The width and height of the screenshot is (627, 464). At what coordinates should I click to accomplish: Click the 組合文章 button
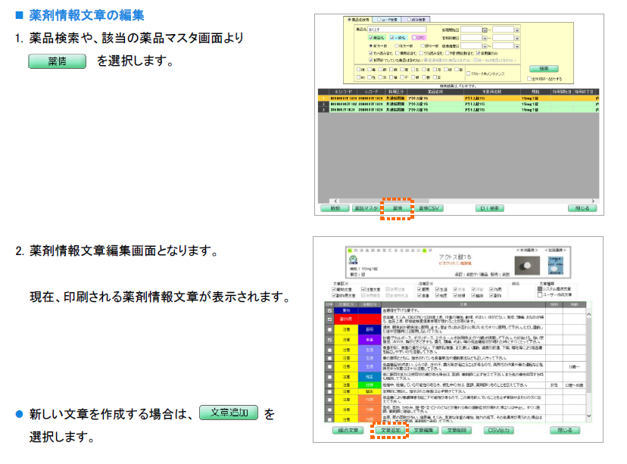[x=351, y=430]
